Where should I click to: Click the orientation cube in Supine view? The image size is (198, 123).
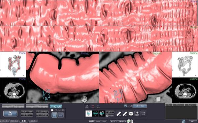point(157,99)
